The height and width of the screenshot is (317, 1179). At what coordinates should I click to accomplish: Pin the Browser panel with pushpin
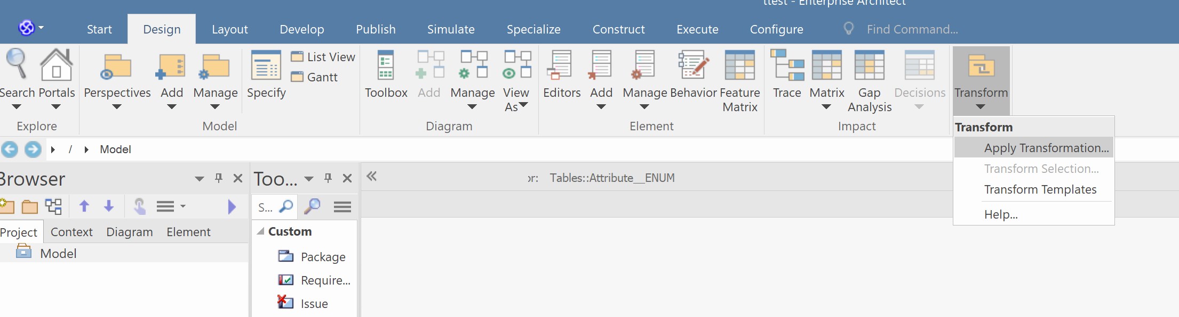(x=218, y=178)
